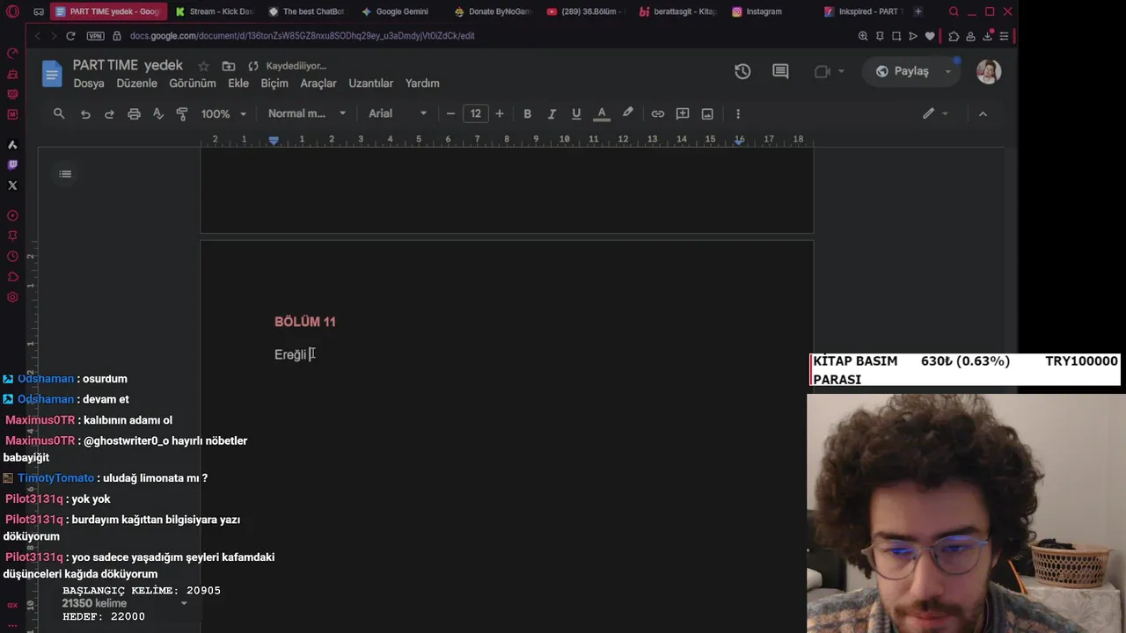This screenshot has width=1126, height=633.
Task: Star the PART TIME yedek document
Action: (203, 66)
